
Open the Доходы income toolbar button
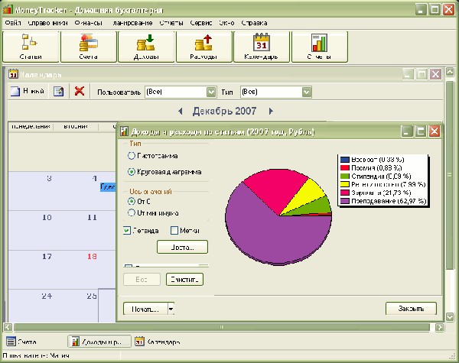[146, 47]
